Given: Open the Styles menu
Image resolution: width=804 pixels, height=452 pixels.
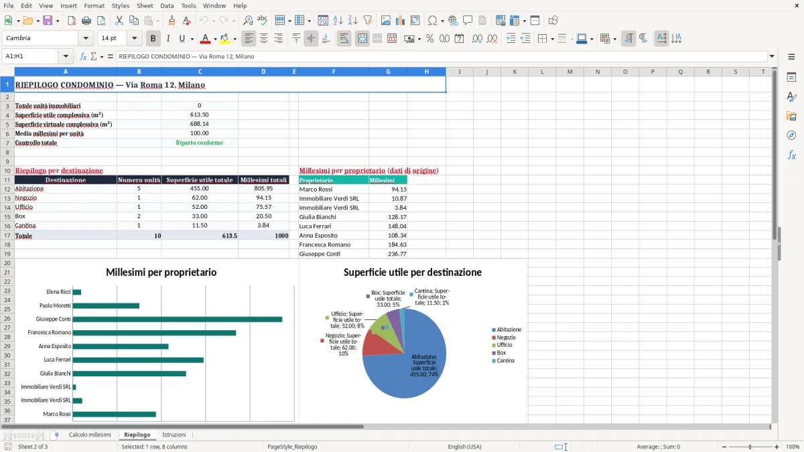Looking at the screenshot, I should pyautogui.click(x=121, y=5).
